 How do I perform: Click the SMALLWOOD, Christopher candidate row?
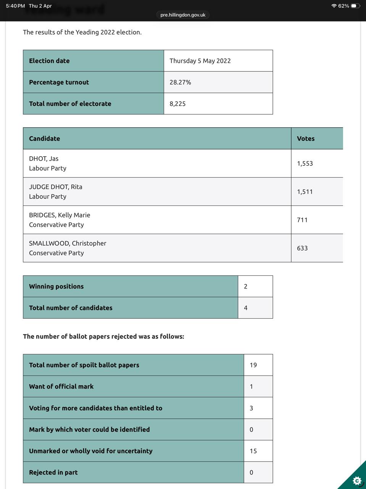pyautogui.click(x=156, y=248)
